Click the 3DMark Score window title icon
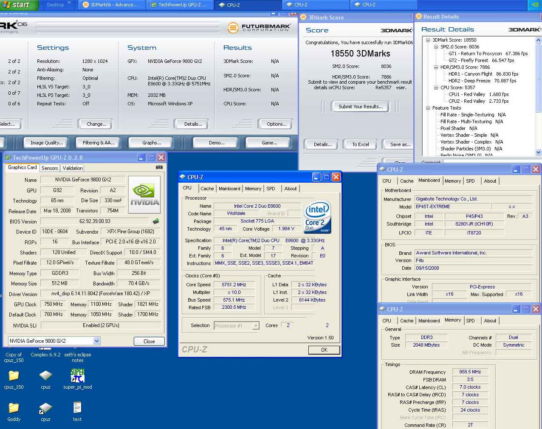The height and width of the screenshot is (429, 542). (303, 17)
